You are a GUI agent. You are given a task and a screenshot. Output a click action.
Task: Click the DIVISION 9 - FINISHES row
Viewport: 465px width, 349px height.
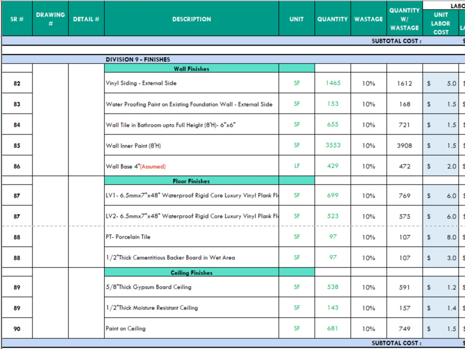point(233,60)
